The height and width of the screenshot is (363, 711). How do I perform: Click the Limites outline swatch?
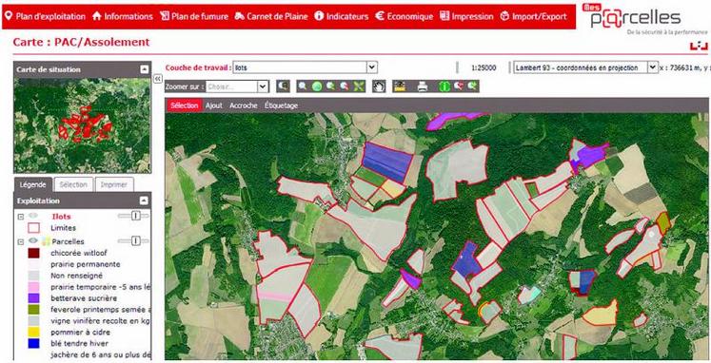point(34,228)
